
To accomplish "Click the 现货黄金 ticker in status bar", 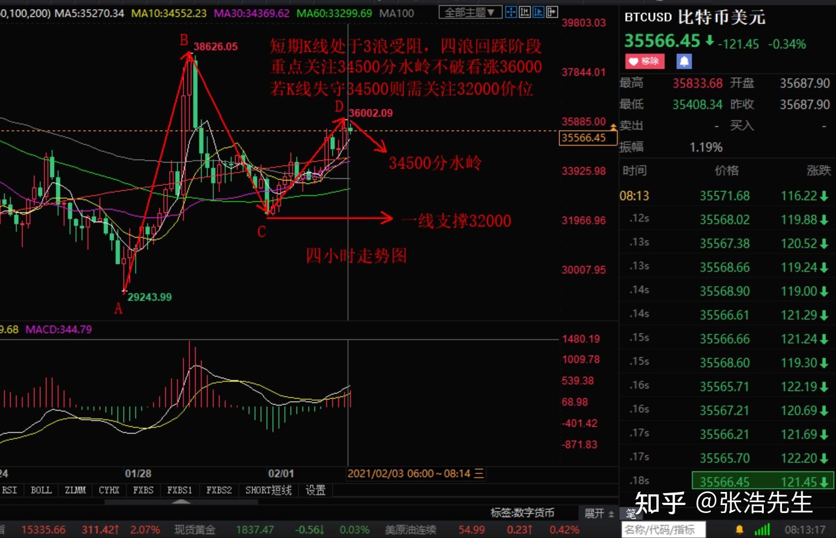I will (x=195, y=530).
